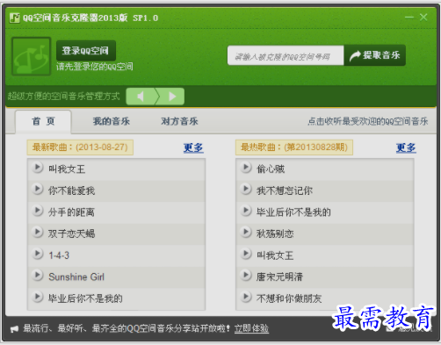Select song title 你不能爱我
The image size is (441, 345).
click(x=72, y=190)
